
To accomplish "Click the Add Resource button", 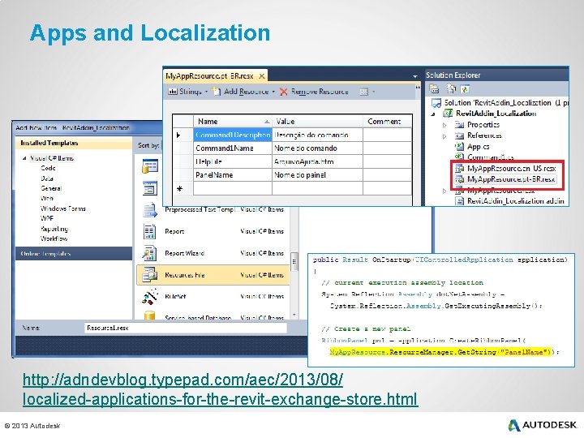I will coord(240,92).
